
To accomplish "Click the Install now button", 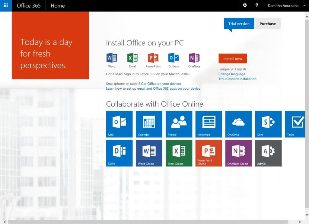I will [x=233, y=59].
